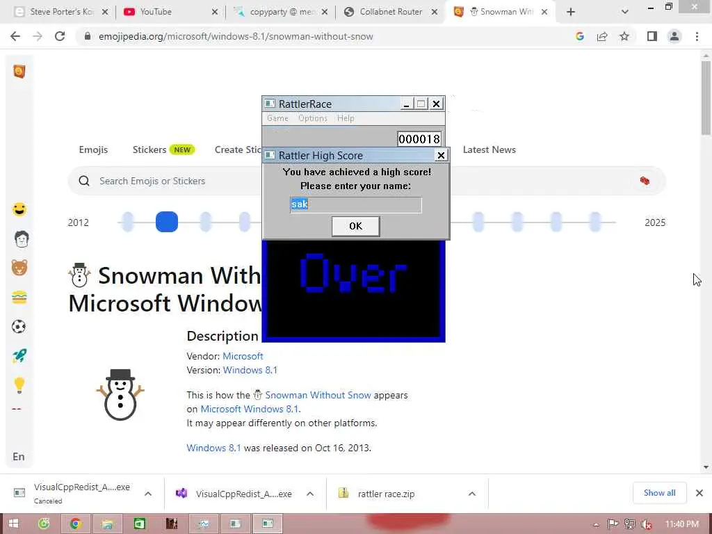Expand options for rattler race.zip download
The height and width of the screenshot is (534, 712).
pyautogui.click(x=472, y=494)
